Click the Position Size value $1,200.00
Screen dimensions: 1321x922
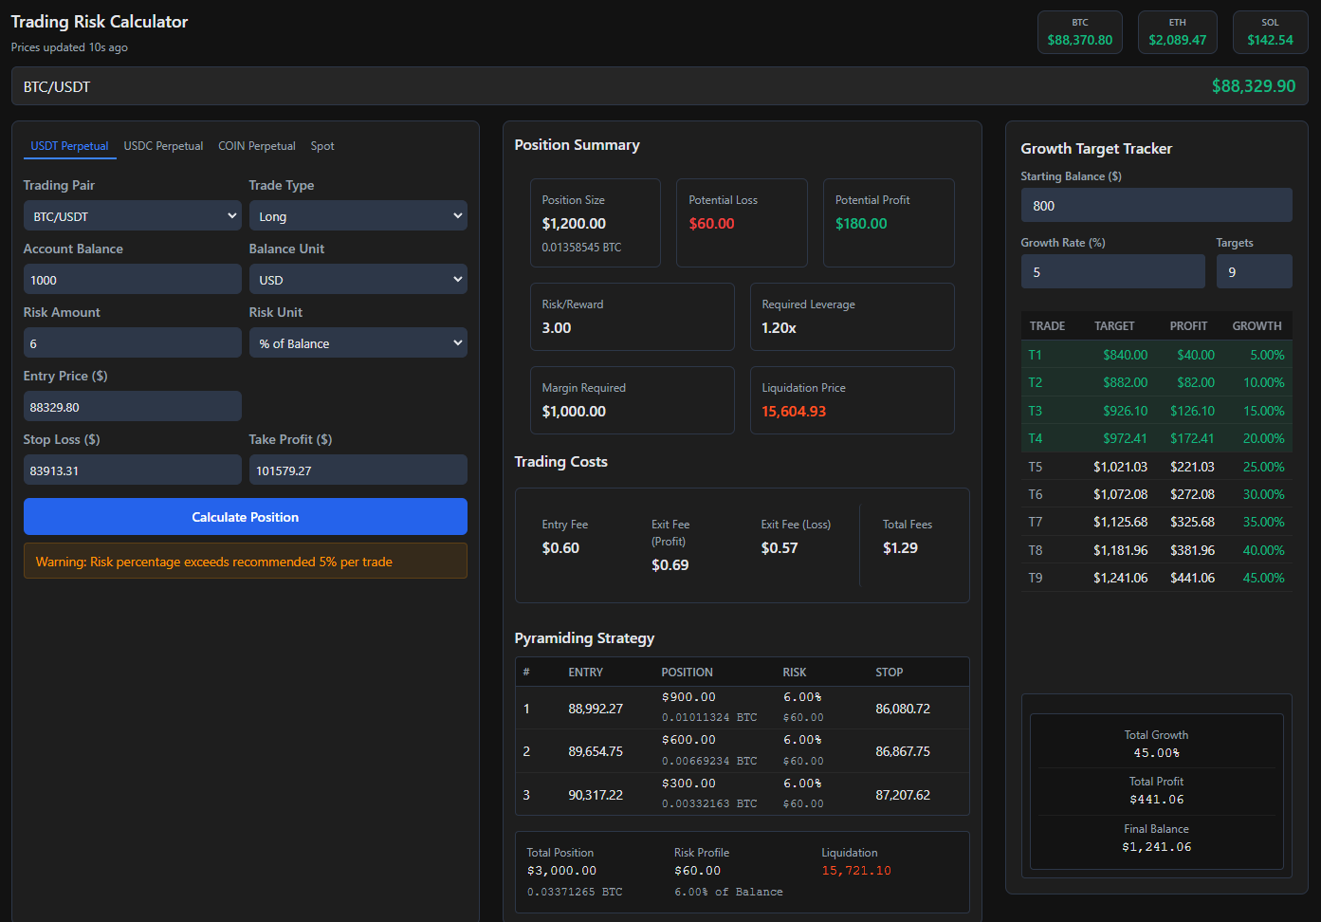click(574, 224)
